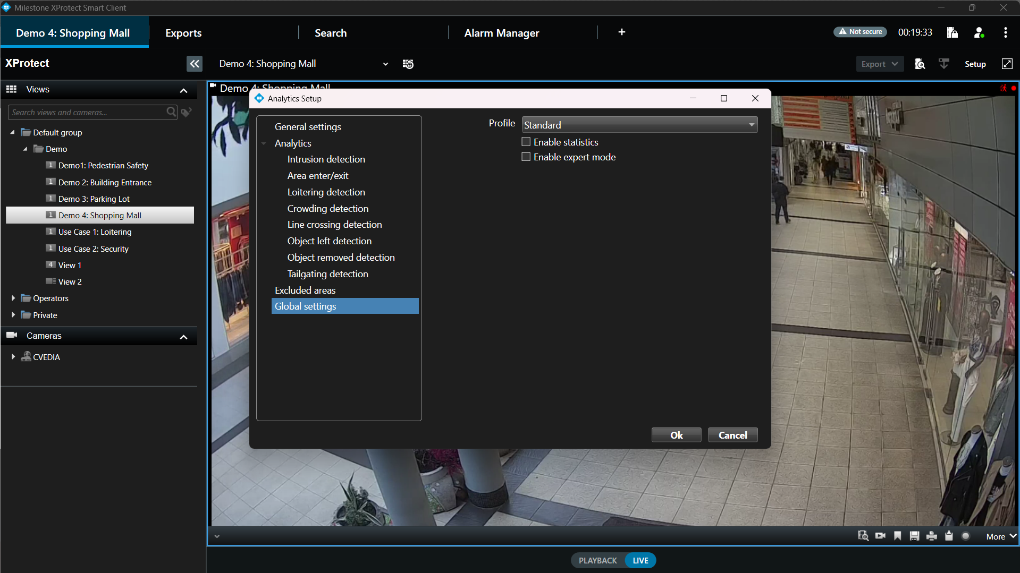Open Excluded areas settings
1020x573 pixels.
[305, 290]
